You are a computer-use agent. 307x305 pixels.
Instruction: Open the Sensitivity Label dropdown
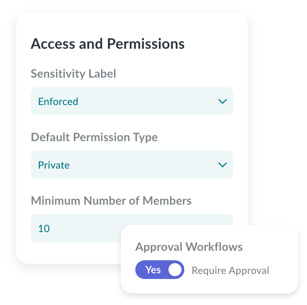[x=132, y=101]
